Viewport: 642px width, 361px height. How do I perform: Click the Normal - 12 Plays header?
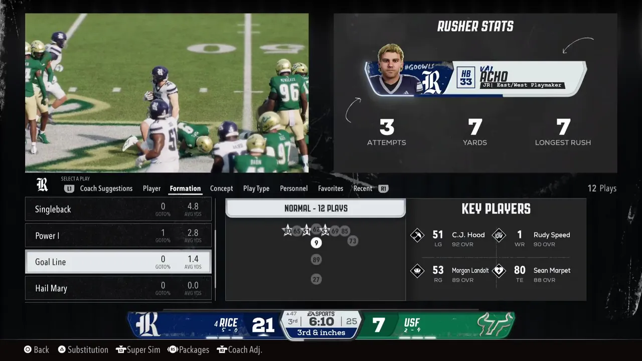tap(315, 208)
